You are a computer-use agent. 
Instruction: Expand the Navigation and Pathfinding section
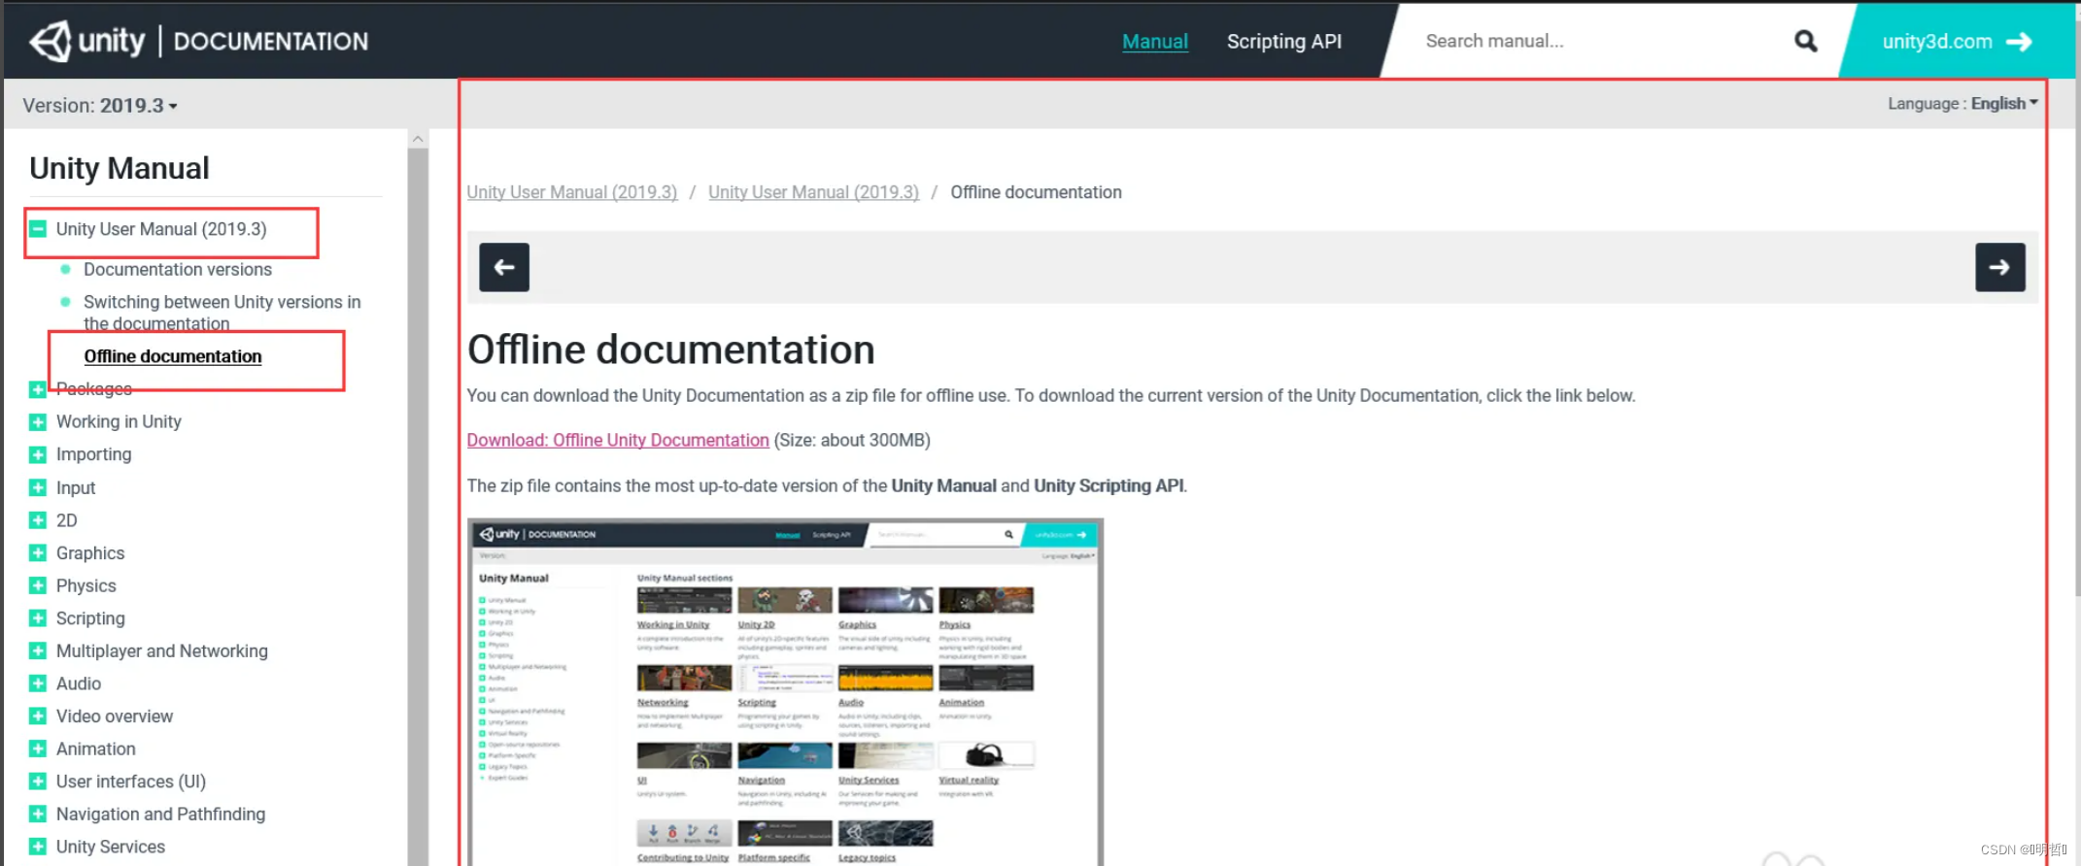click(38, 814)
